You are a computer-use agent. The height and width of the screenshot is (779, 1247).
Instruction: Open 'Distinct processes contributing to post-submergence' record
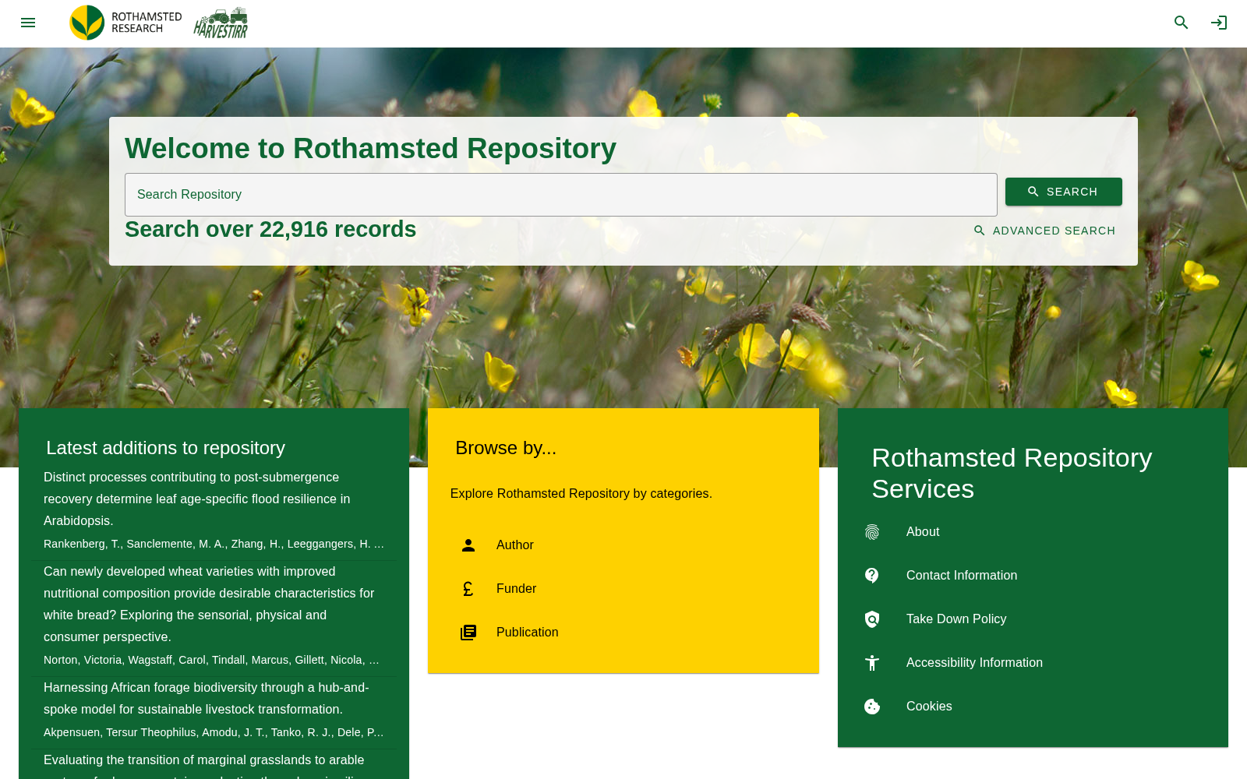[x=197, y=499]
